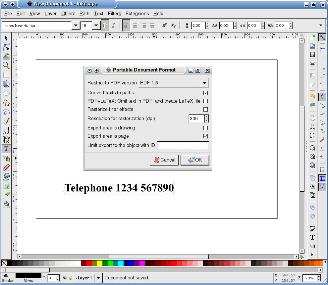The height and width of the screenshot is (285, 328).
Task: Pick the Spiral tool
Action: pos(6,112)
